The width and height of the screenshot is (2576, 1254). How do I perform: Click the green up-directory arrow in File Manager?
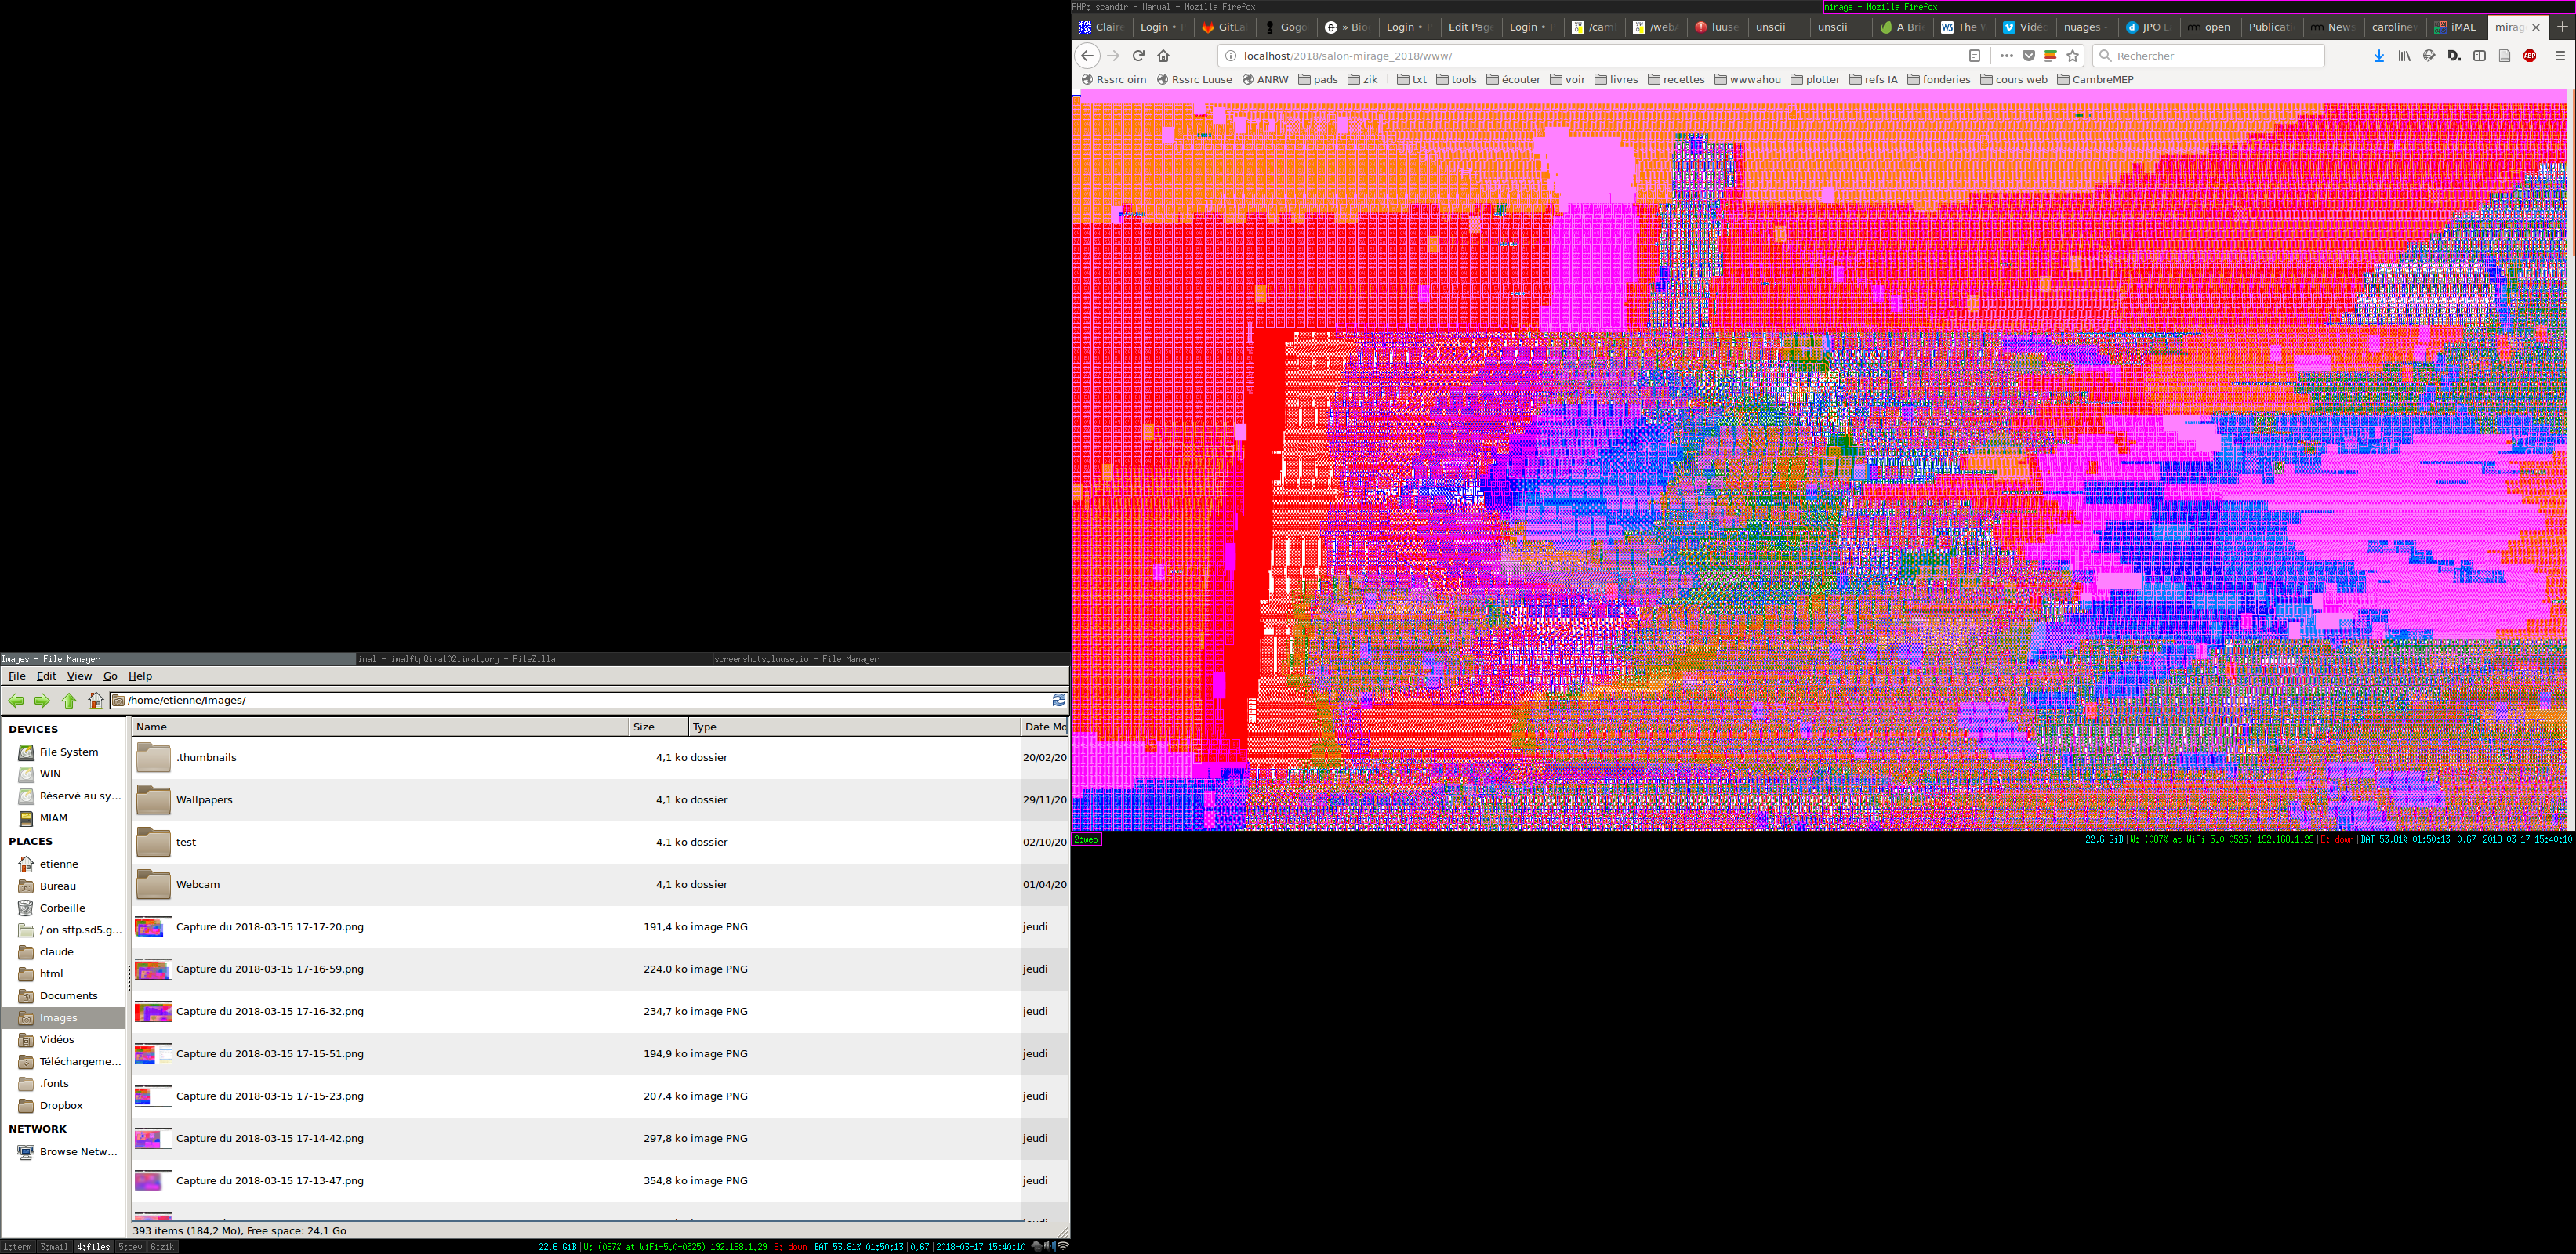(69, 700)
